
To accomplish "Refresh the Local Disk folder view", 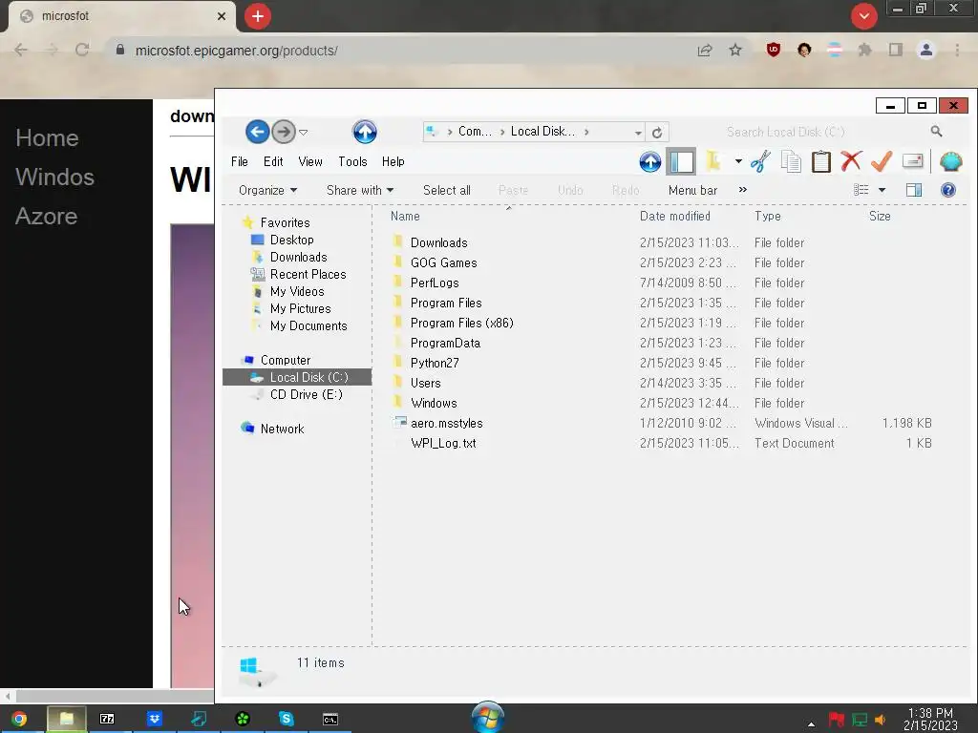I will pyautogui.click(x=657, y=132).
